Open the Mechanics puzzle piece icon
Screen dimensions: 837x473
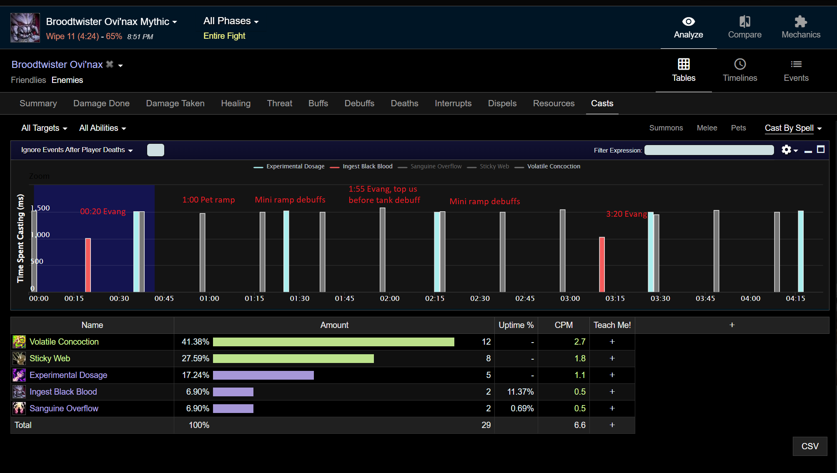[801, 22]
